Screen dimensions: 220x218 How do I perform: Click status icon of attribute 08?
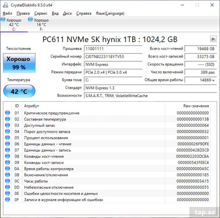click(x=8, y=156)
